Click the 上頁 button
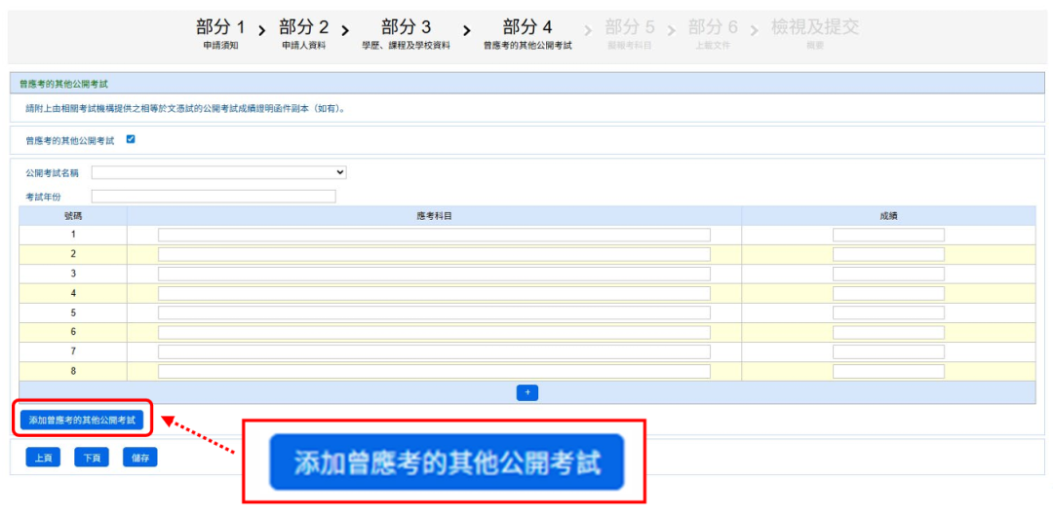The image size is (1053, 515). (43, 458)
